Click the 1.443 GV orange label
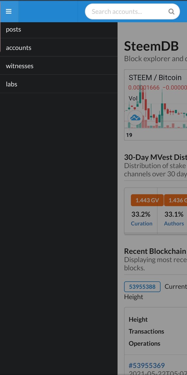This screenshot has width=187, height=375. coord(147,201)
